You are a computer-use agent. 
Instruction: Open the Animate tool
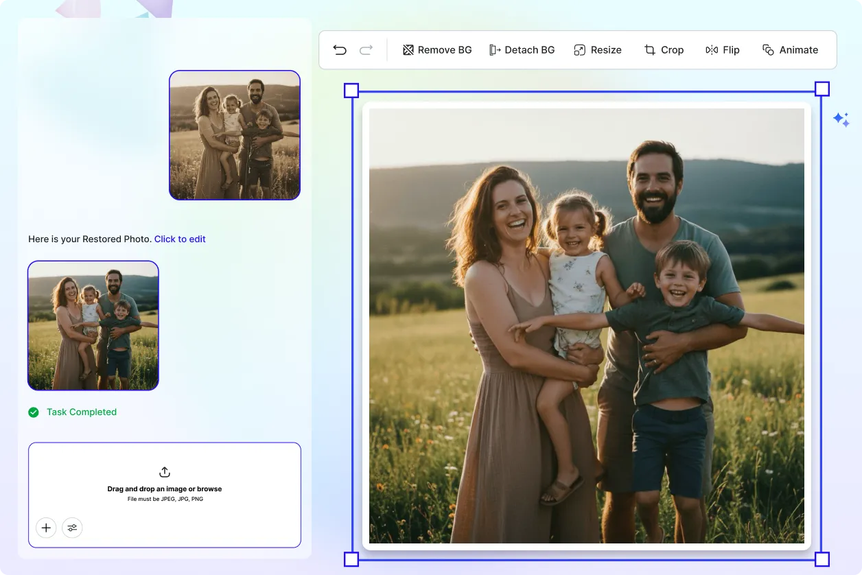click(x=790, y=50)
